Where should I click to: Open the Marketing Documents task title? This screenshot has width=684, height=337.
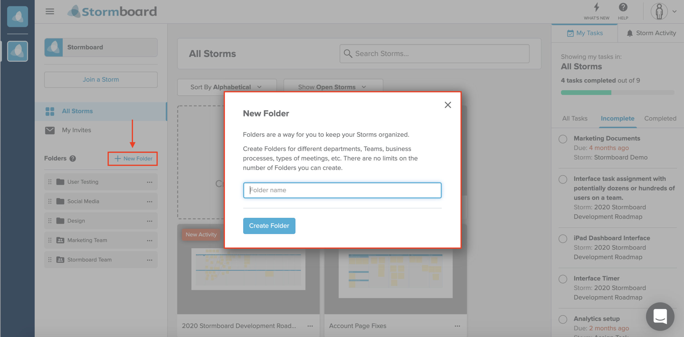pyautogui.click(x=607, y=138)
